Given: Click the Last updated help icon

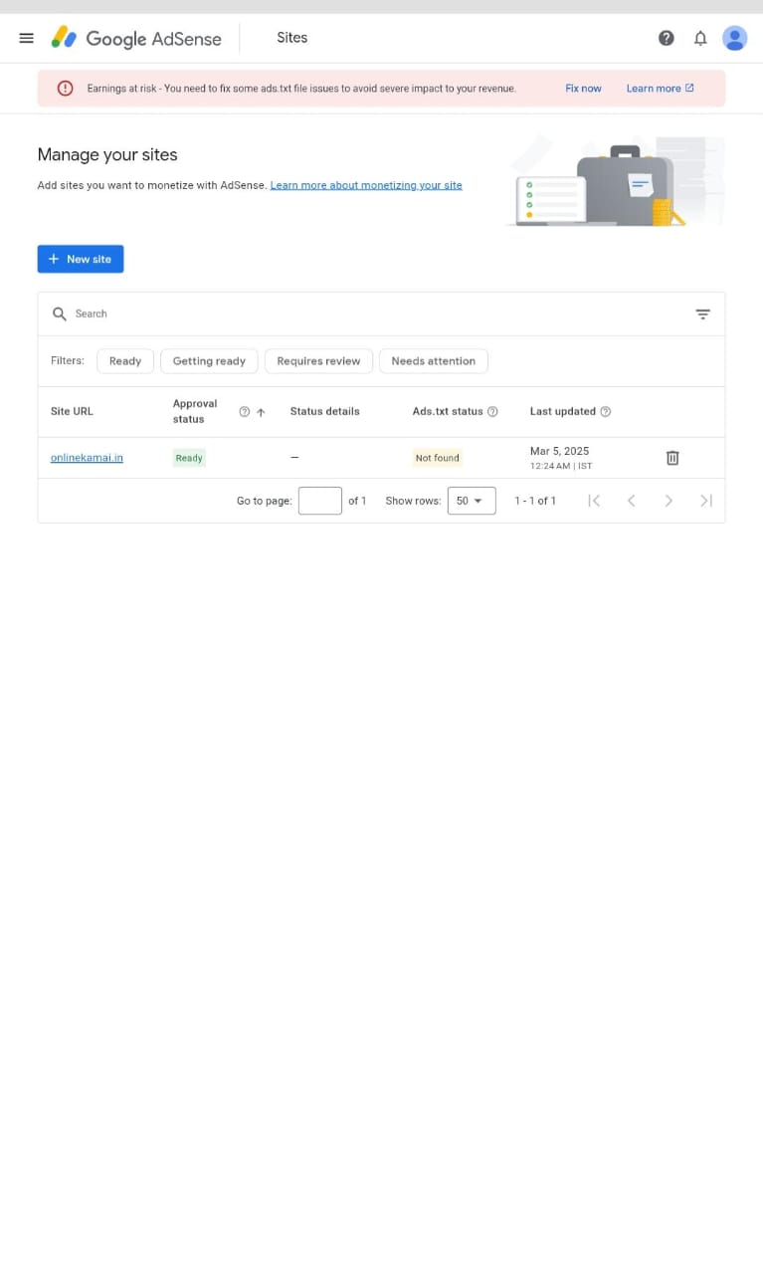Looking at the screenshot, I should click(x=606, y=412).
